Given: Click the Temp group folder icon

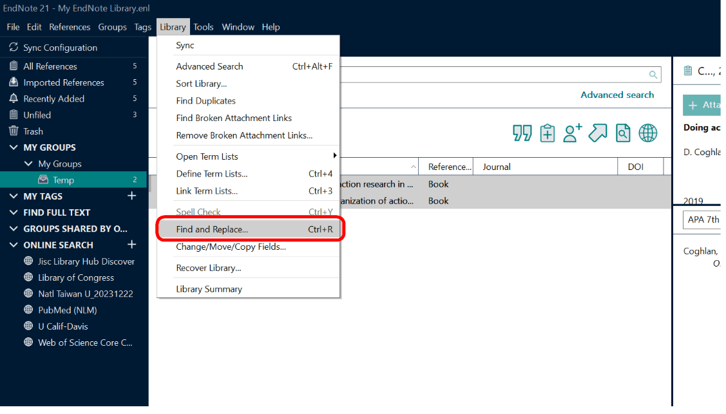Looking at the screenshot, I should tap(43, 180).
